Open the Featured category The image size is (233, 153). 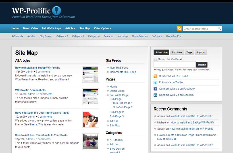point(109,36)
